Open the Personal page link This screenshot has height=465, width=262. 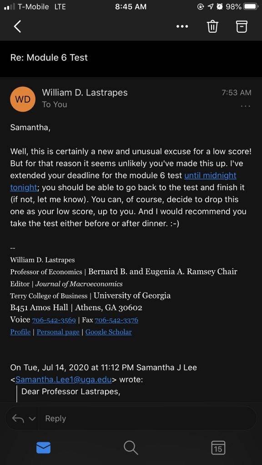[x=58, y=332]
